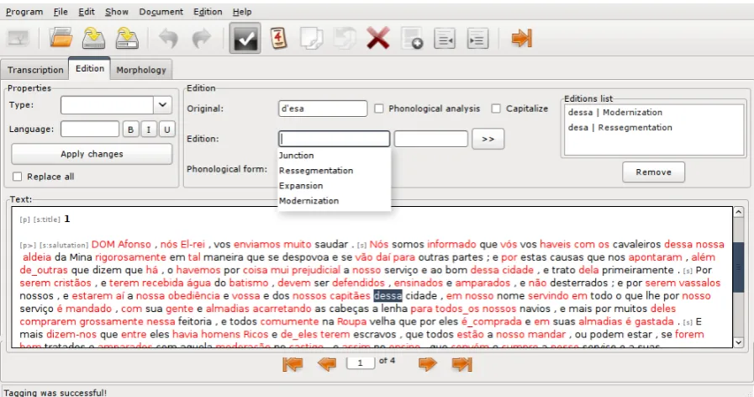Switch to the Morphology tab

(141, 70)
